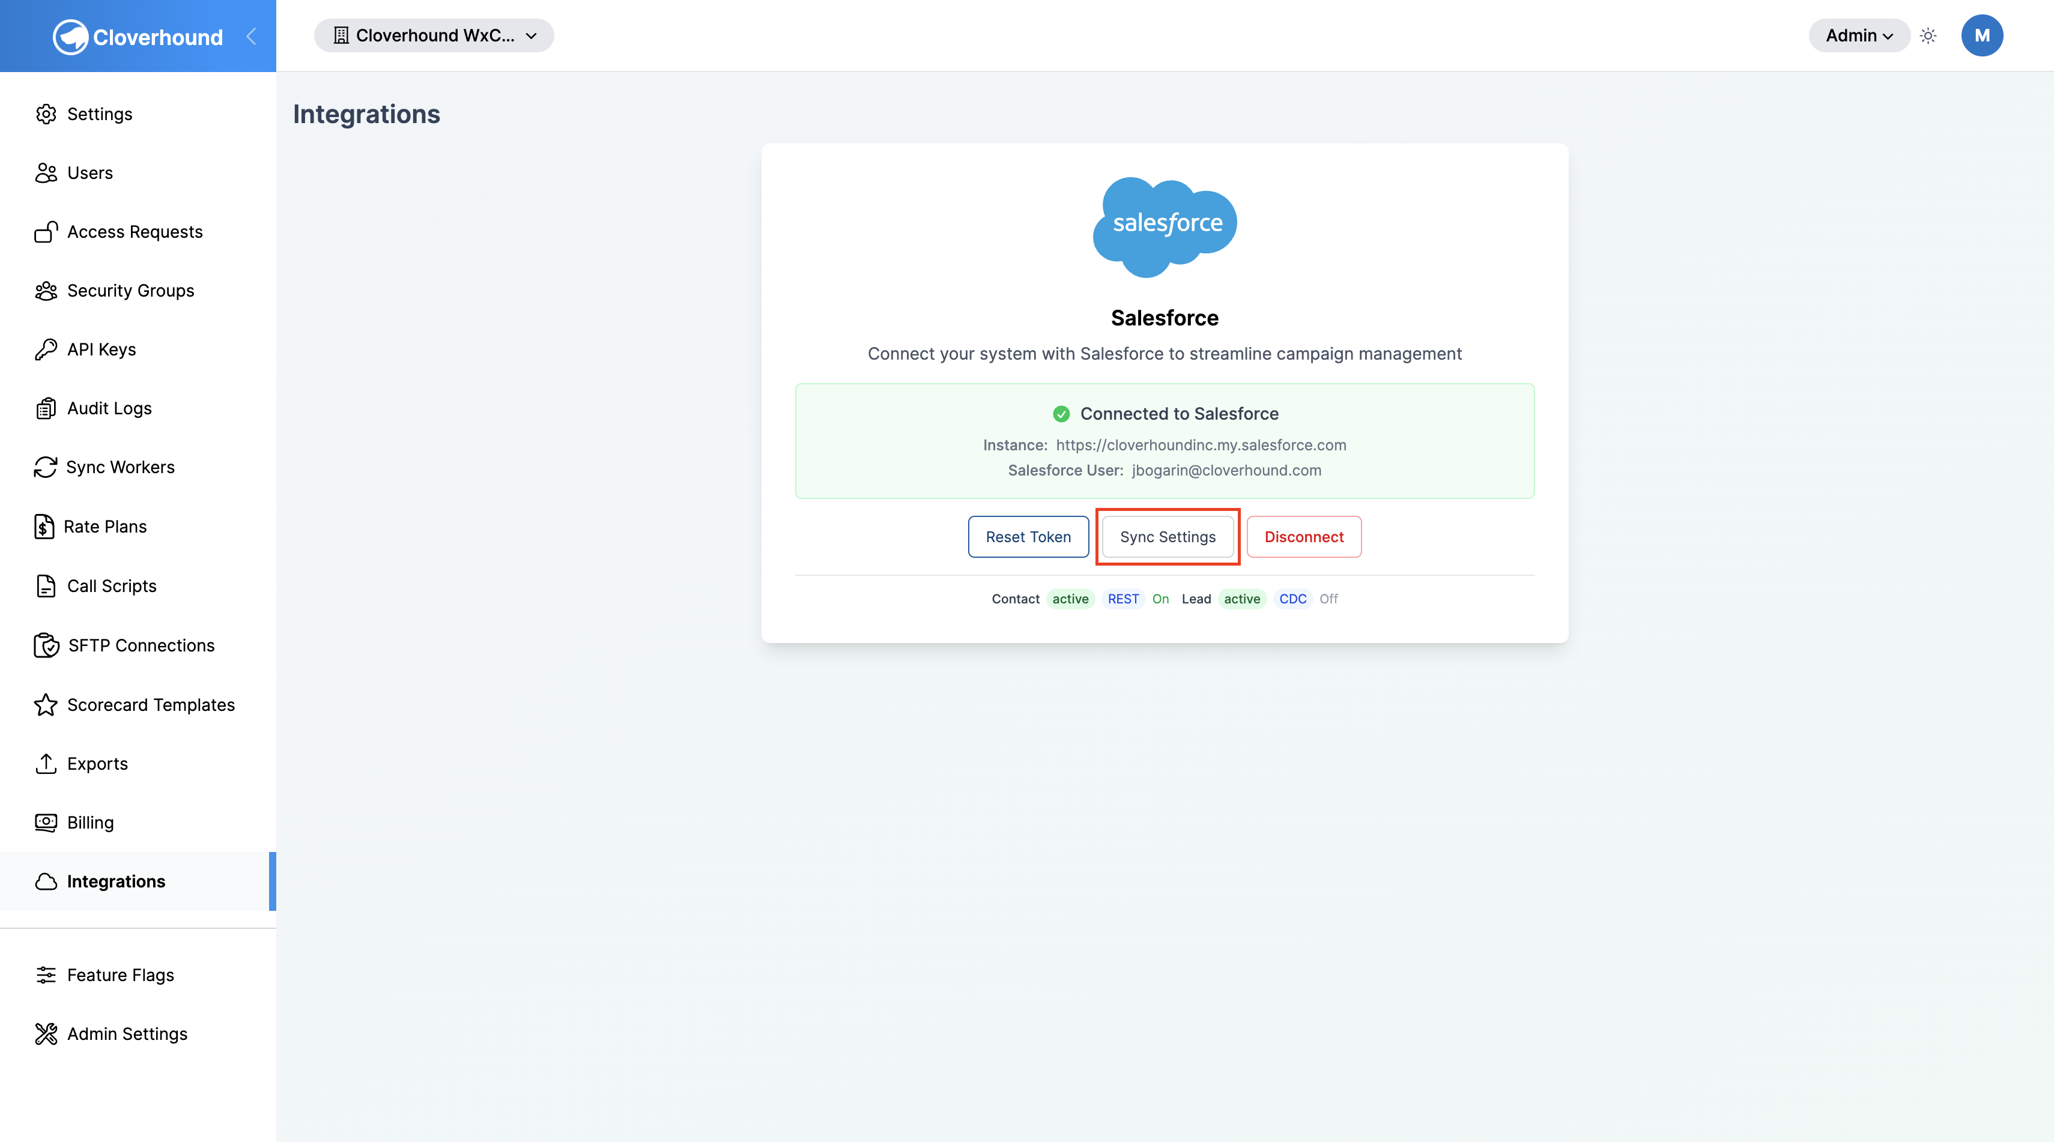Screen dimensions: 2054x1142
Task: Click the building icon in organization selector
Action: (341, 36)
